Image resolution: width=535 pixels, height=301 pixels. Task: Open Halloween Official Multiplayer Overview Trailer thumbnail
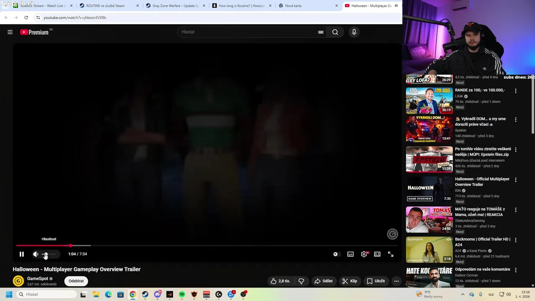tap(429, 189)
